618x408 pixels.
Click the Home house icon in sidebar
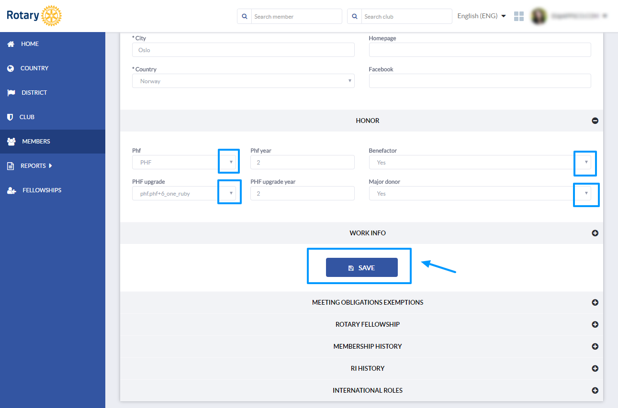click(x=11, y=44)
